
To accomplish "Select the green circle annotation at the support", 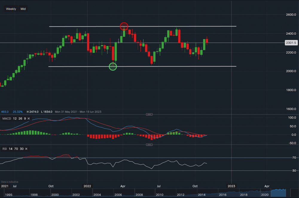I will (x=113, y=67).
